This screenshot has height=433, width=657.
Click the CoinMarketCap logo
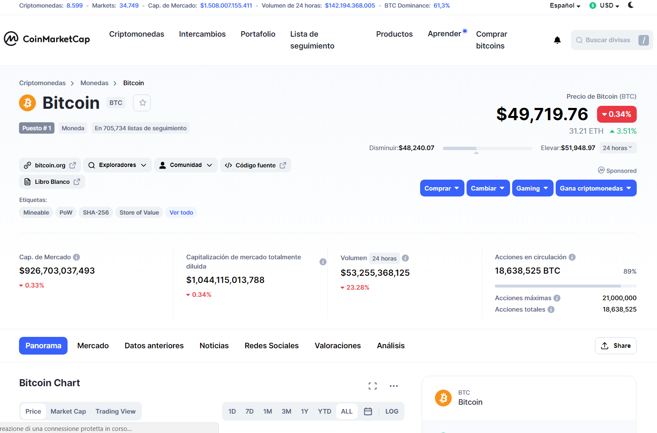[x=47, y=39]
